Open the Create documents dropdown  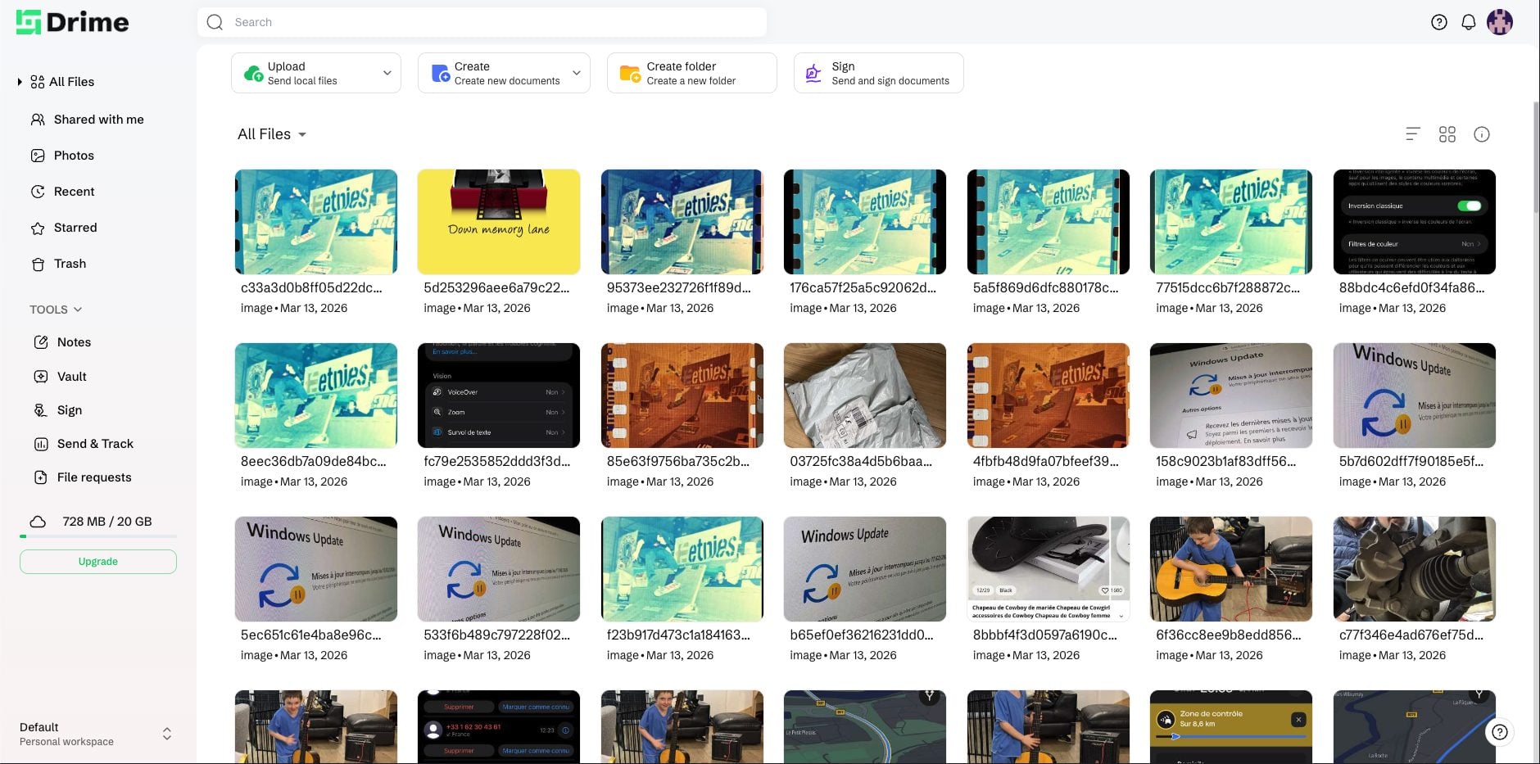pyautogui.click(x=576, y=73)
